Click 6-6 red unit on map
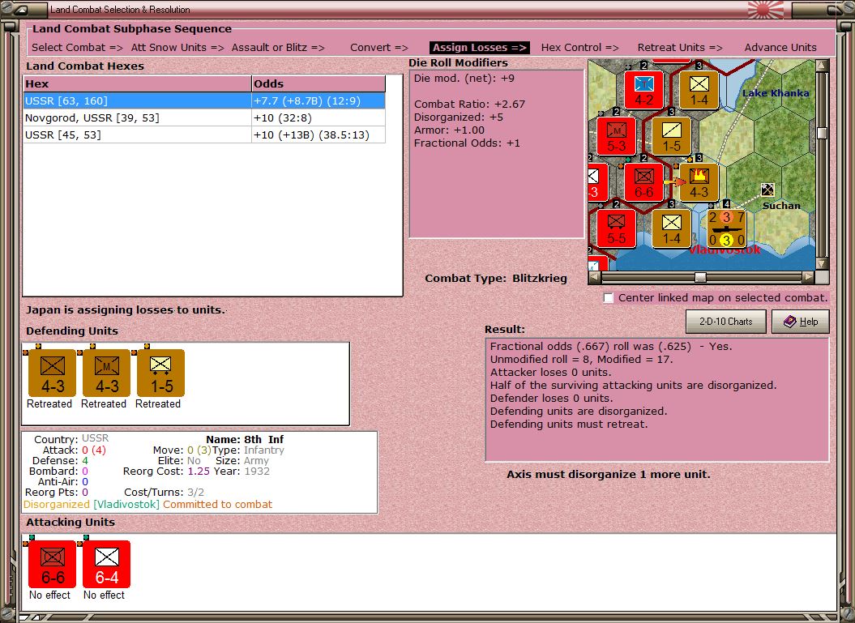This screenshot has height=623, width=855. [644, 182]
